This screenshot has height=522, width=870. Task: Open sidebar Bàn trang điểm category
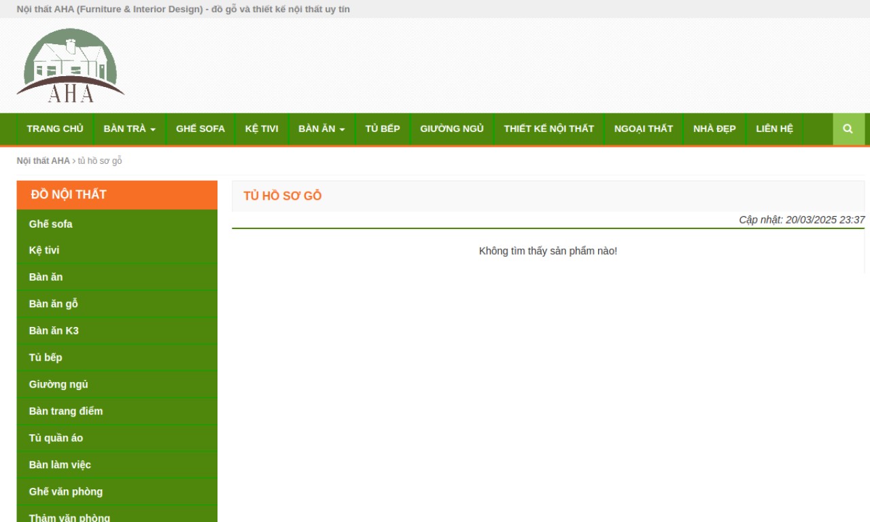117,411
